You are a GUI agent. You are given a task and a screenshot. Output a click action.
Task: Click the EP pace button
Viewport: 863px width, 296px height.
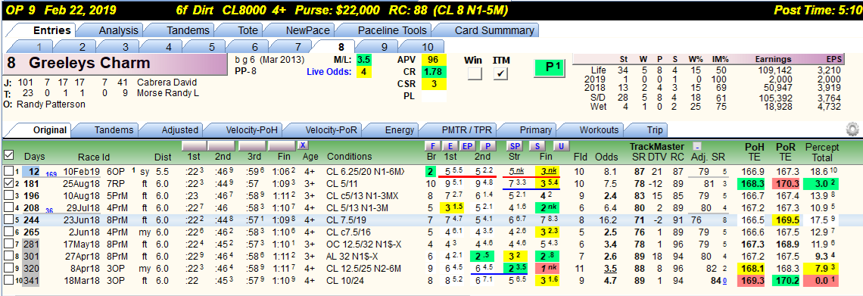468,146
